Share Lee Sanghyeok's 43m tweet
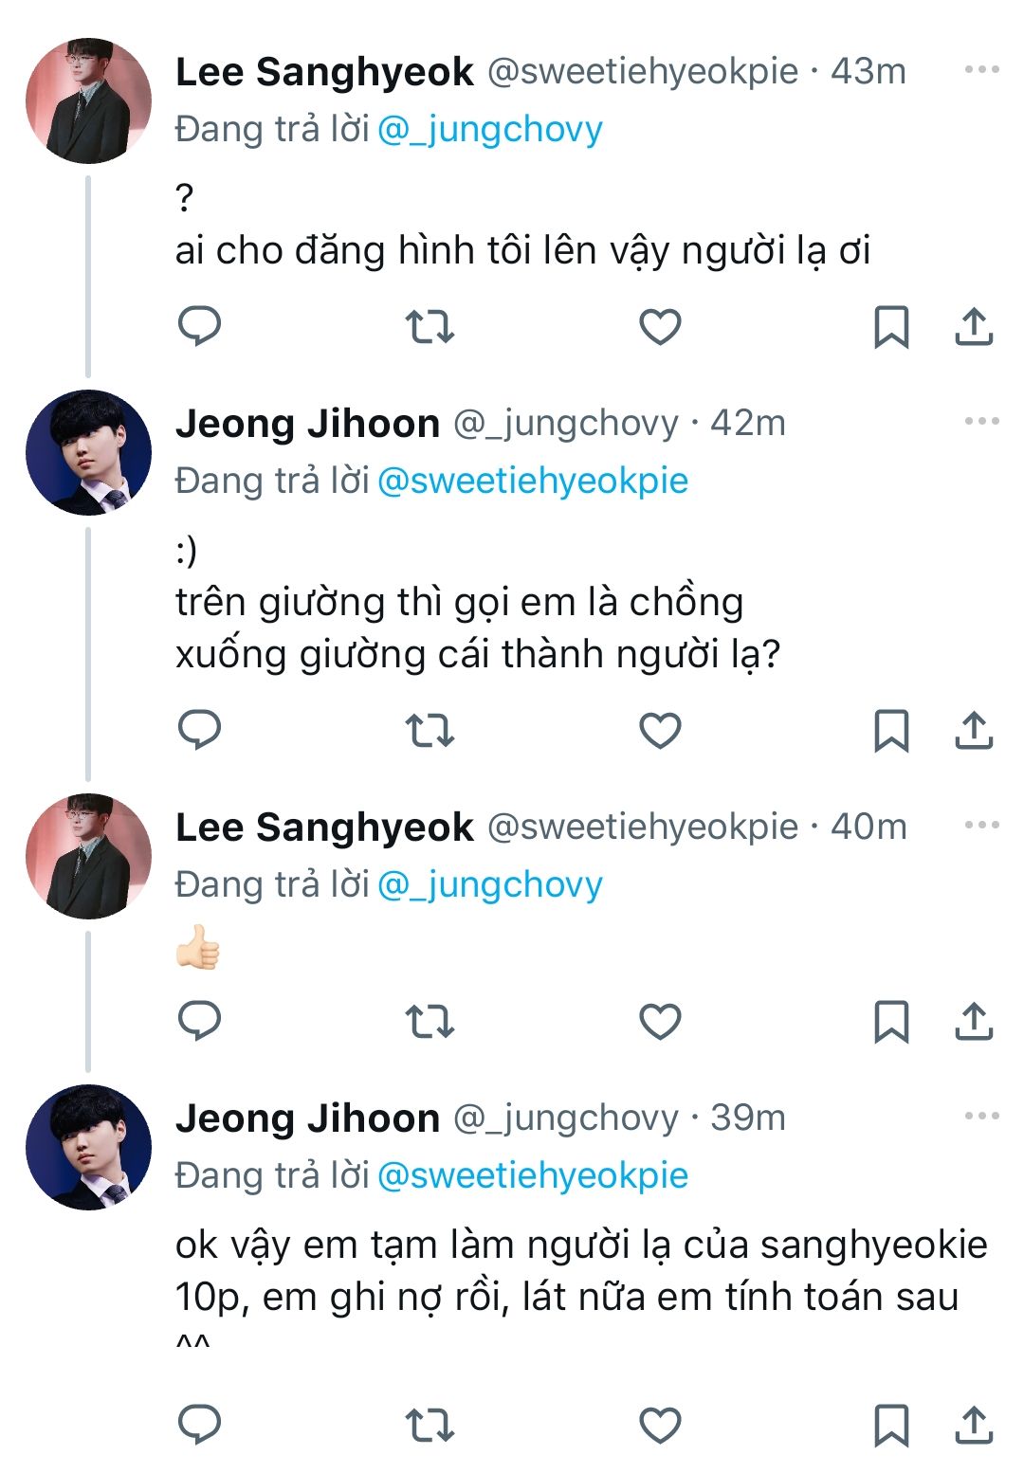Image resolution: width=1024 pixels, height=1473 pixels. pyautogui.click(x=974, y=327)
